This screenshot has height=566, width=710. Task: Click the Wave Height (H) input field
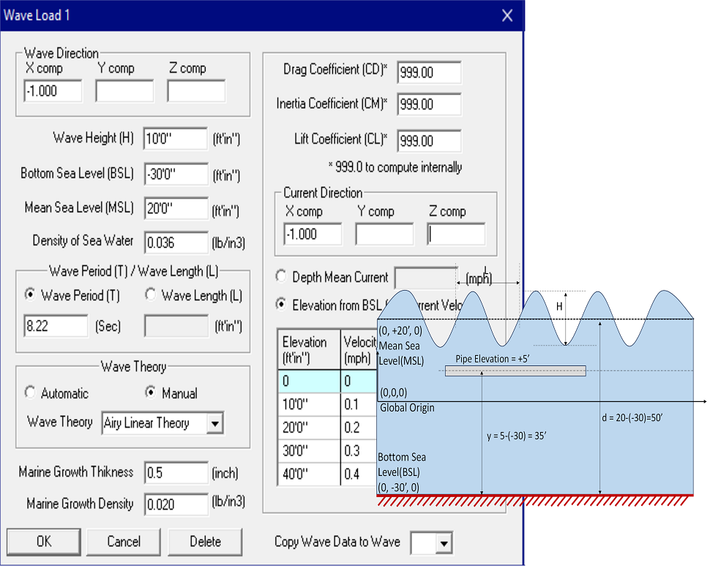point(176,138)
